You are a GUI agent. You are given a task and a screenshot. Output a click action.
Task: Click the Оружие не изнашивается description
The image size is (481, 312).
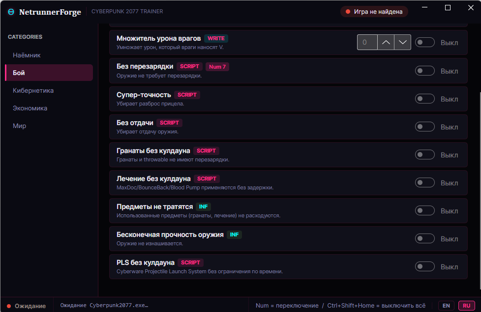click(x=150, y=244)
